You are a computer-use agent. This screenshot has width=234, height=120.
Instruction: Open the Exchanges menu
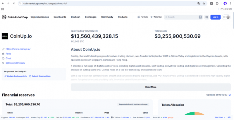tap(91, 17)
